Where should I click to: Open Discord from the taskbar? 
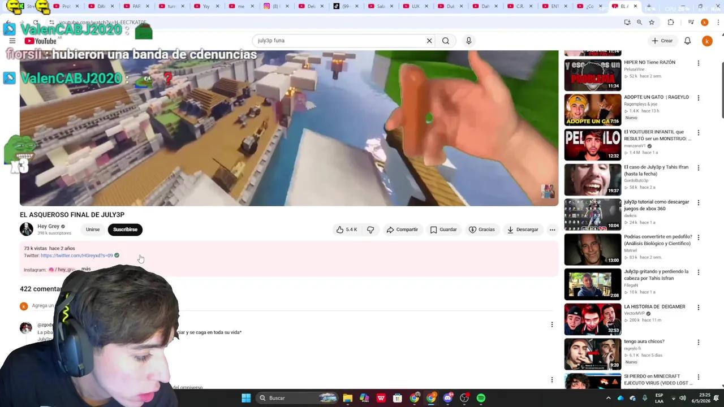tap(448, 398)
